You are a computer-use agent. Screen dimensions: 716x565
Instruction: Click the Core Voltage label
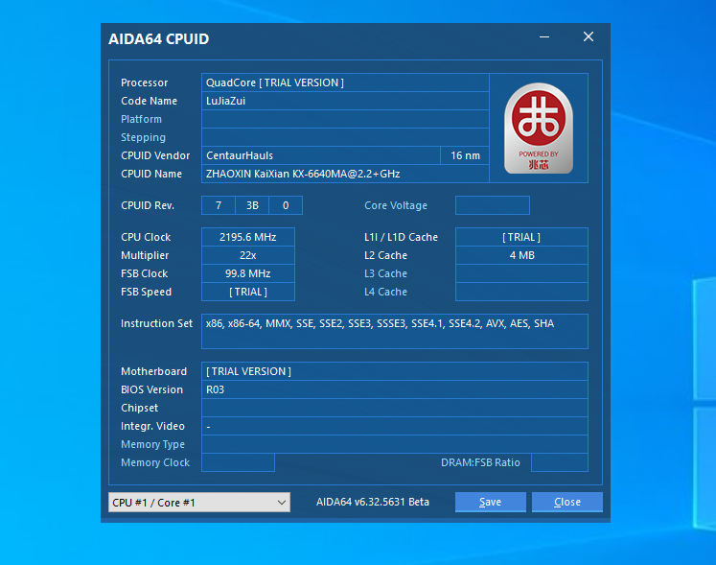[396, 205]
